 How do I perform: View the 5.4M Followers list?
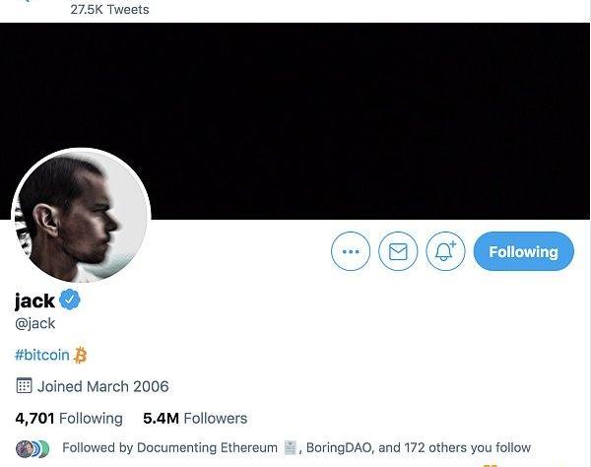[x=195, y=418]
